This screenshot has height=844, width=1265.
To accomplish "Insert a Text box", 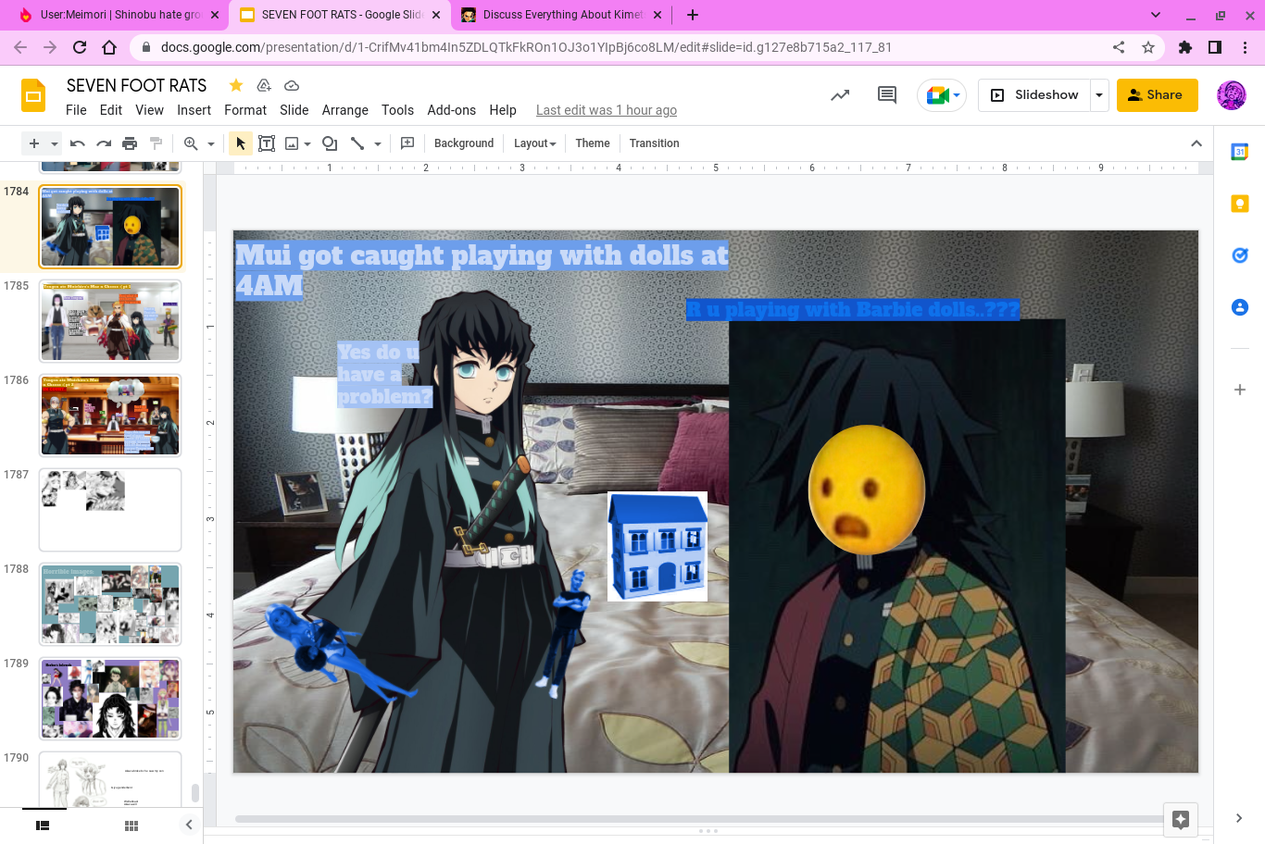I will (267, 143).
